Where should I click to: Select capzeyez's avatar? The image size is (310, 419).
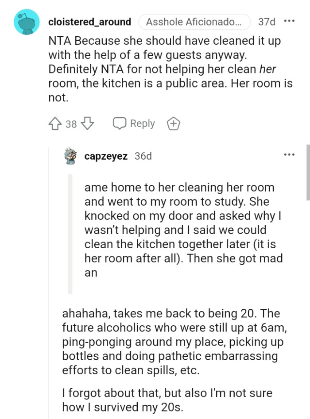[x=69, y=155]
